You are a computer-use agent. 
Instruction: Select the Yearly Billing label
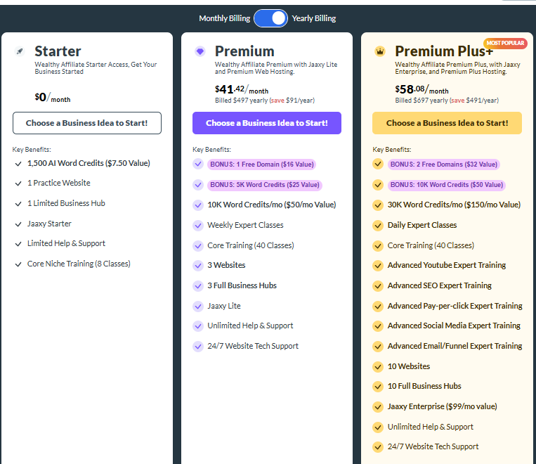[314, 18]
